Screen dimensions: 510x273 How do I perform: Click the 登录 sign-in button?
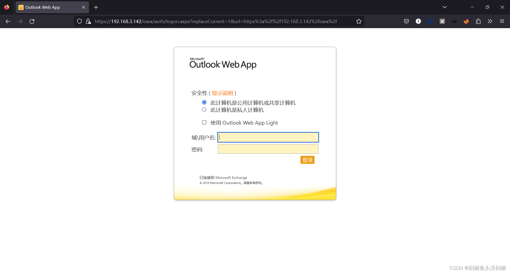(307, 160)
